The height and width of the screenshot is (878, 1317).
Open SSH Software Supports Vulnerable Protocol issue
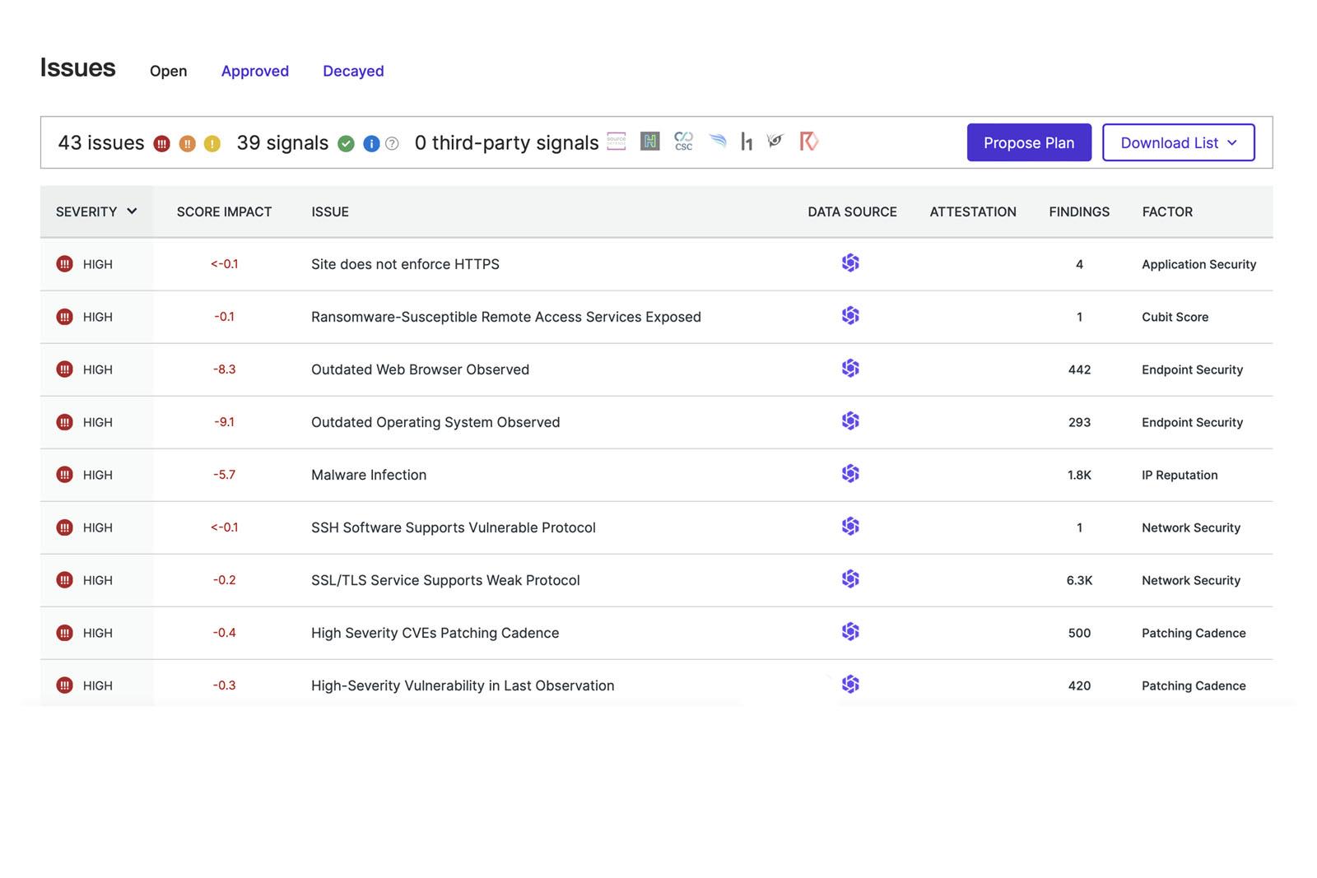click(454, 527)
